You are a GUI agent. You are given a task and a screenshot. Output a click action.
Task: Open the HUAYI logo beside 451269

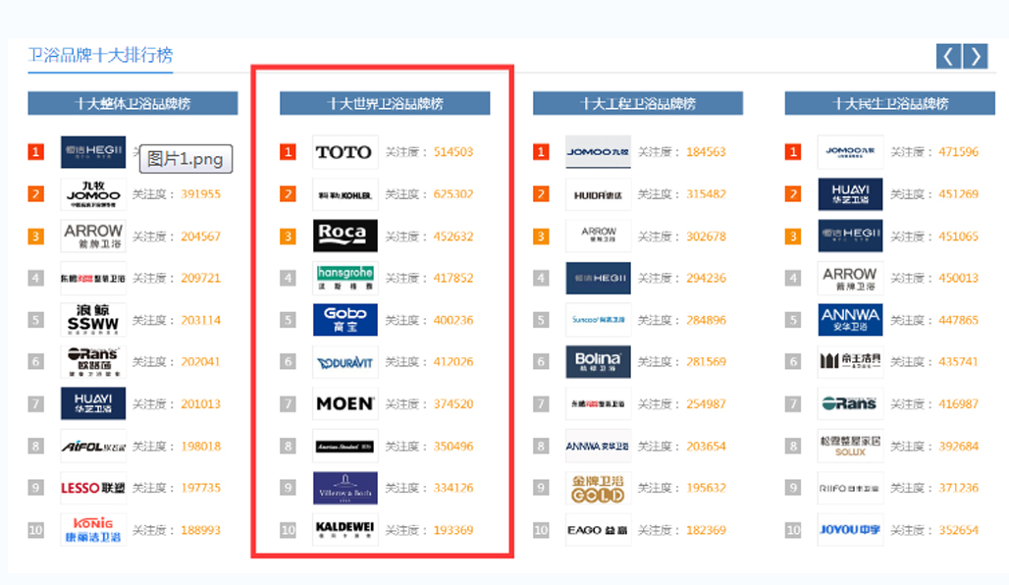[x=850, y=194]
